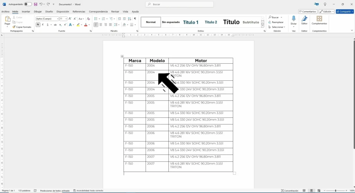Open the Revisar tab
The height and width of the screenshot is (193, 355).
115,11
